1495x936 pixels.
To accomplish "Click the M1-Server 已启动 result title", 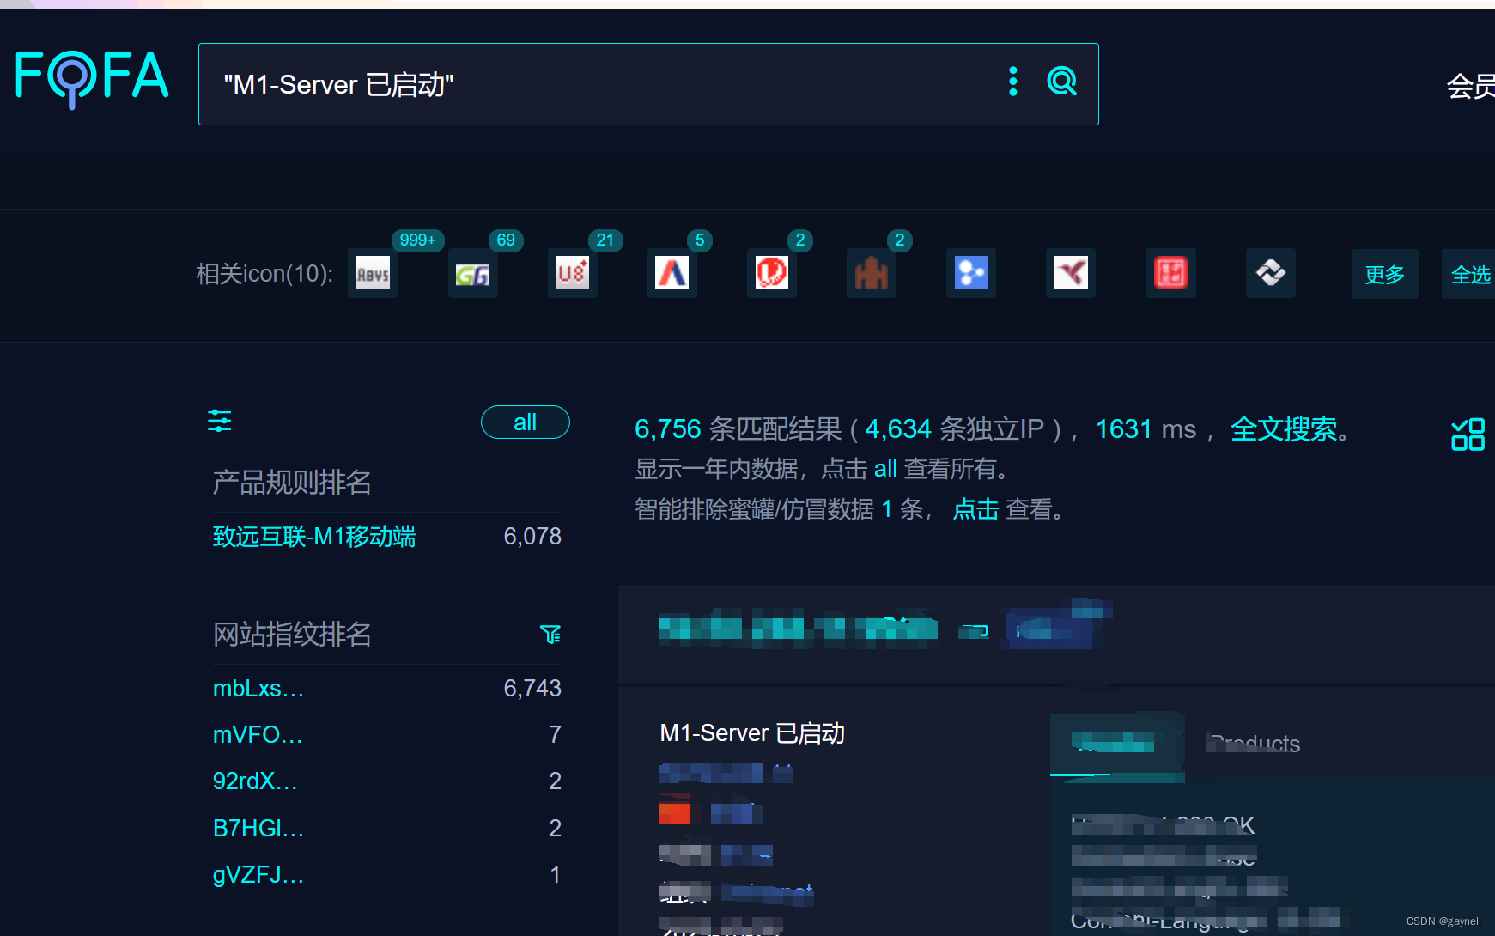I will pos(752,733).
